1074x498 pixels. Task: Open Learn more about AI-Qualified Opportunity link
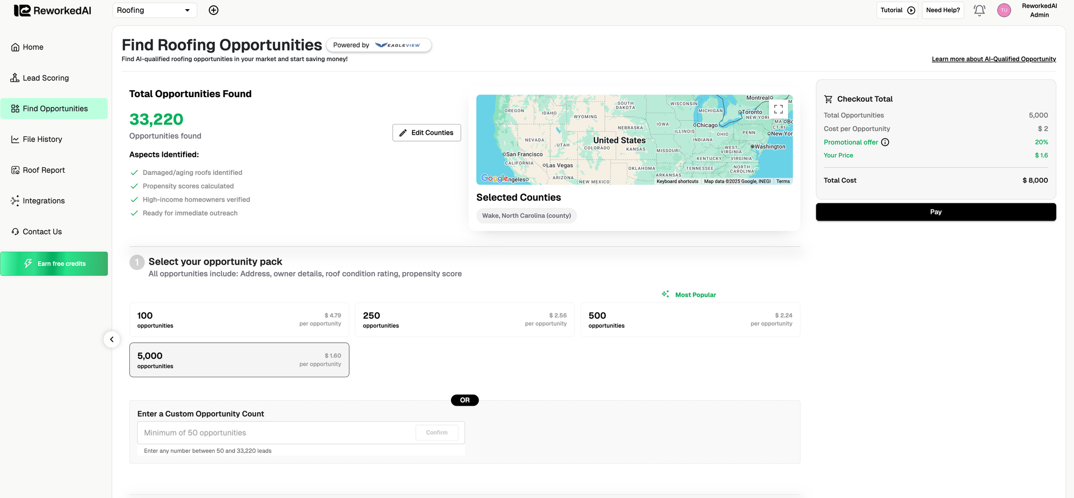pyautogui.click(x=993, y=59)
